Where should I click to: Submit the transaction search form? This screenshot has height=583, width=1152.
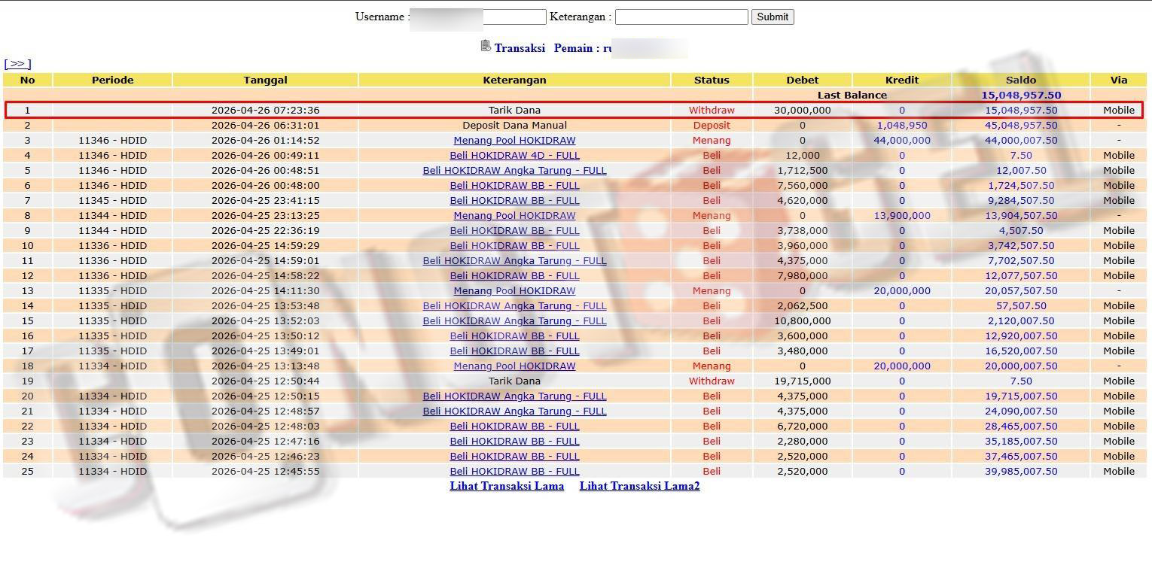tap(773, 17)
